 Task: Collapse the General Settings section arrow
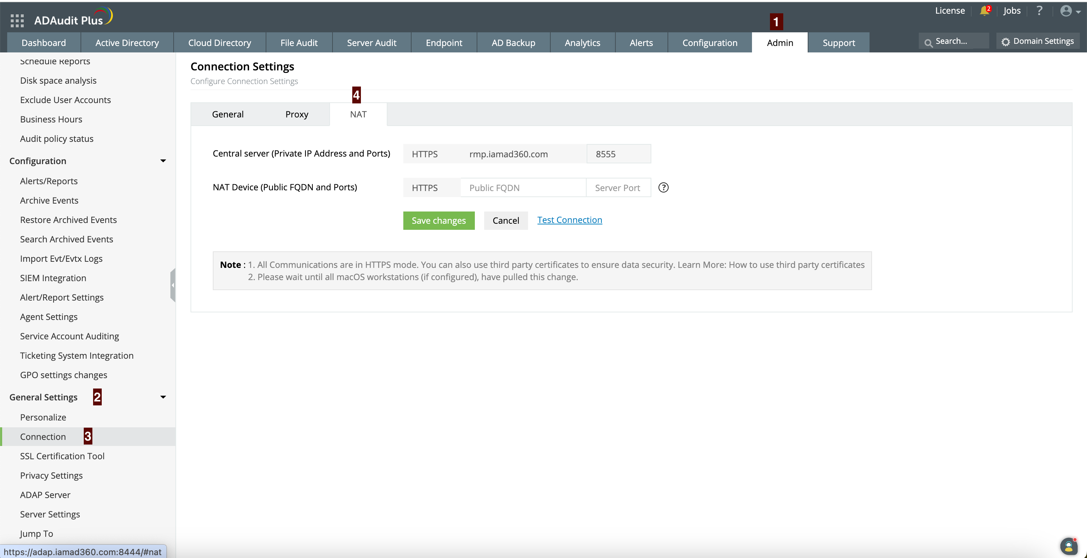click(163, 397)
